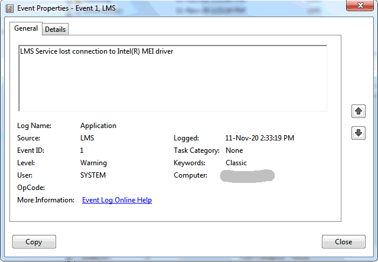Click the Close button at bottom right

click(343, 241)
